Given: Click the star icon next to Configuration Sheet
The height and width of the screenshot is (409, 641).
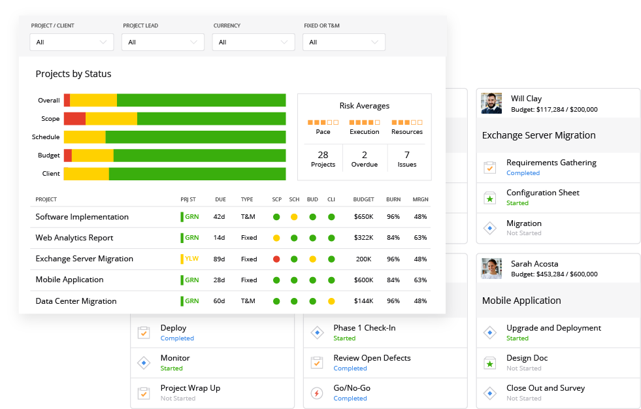Looking at the screenshot, I should coord(490,198).
